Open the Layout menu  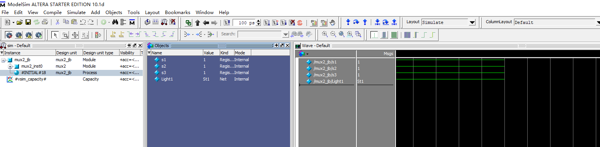coord(152,12)
